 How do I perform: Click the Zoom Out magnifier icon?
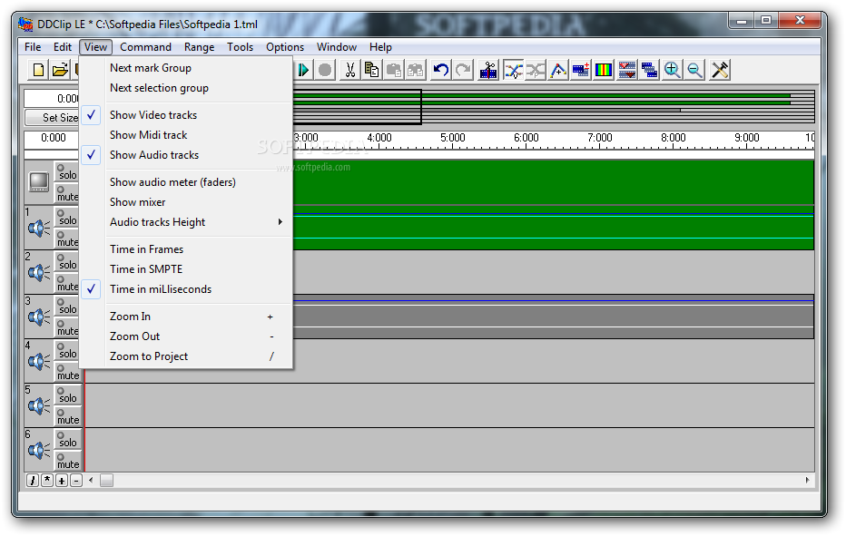[x=694, y=70]
